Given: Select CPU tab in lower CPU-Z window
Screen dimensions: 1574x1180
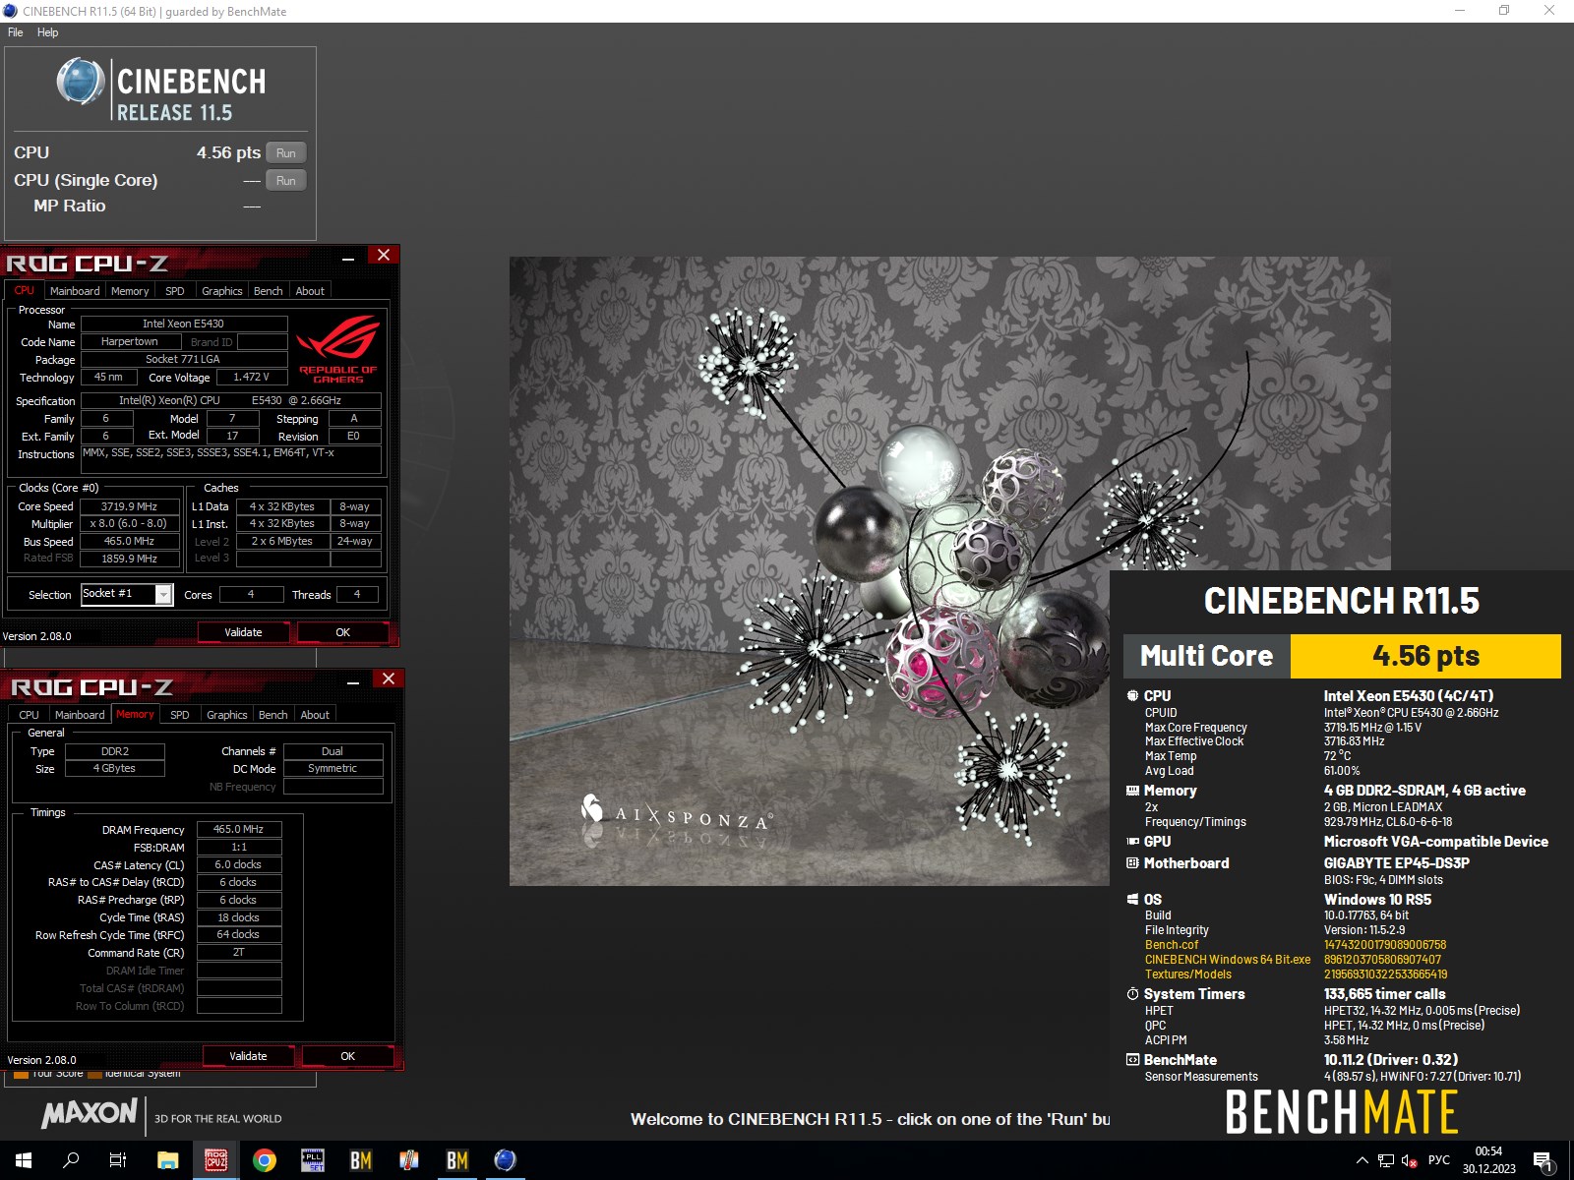Looking at the screenshot, I should tap(30, 715).
